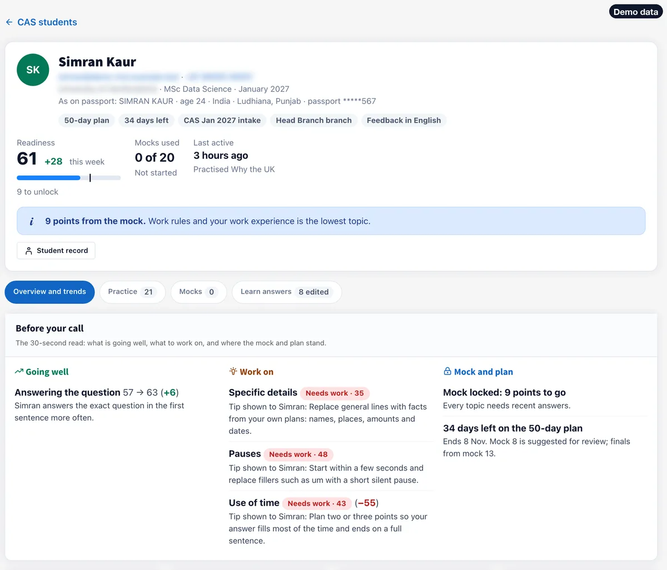Click 34 days left on the 50-day plan
Viewport: 667px width, 570px height.
512,428
